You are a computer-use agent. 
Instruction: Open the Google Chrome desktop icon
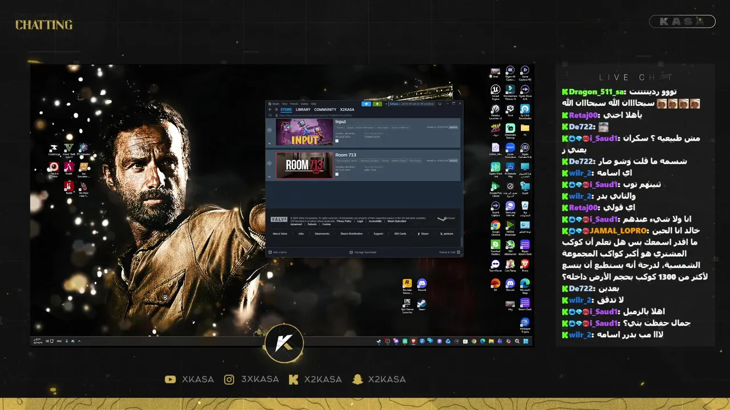click(496, 225)
